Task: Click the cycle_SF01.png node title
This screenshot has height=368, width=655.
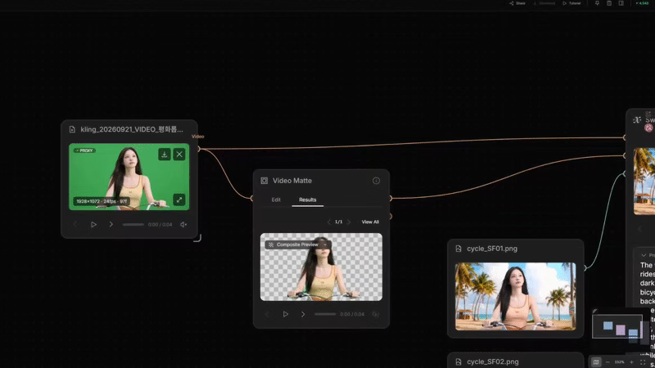Action: tap(492, 249)
